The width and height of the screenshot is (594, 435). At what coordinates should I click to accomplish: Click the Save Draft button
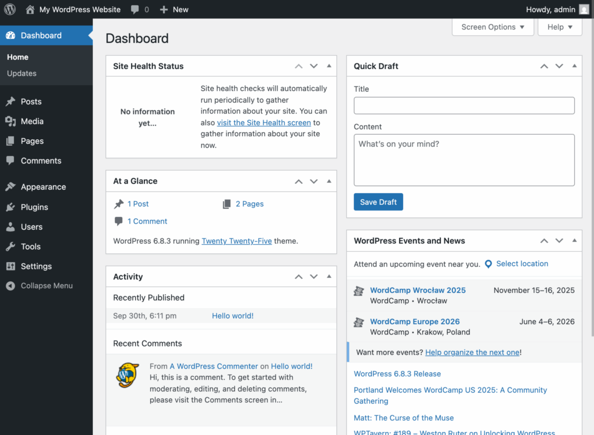point(378,202)
